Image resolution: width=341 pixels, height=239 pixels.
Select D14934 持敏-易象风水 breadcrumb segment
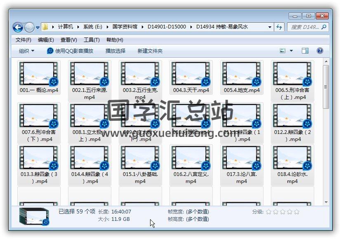pos(222,27)
